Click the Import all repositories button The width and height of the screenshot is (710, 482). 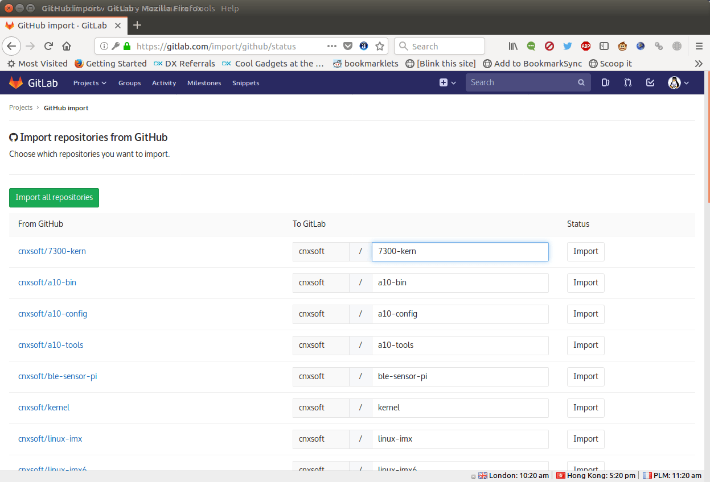pyautogui.click(x=54, y=197)
